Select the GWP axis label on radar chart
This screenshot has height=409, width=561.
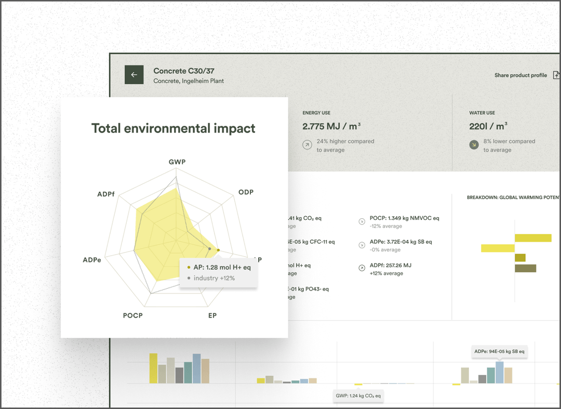[x=177, y=162]
